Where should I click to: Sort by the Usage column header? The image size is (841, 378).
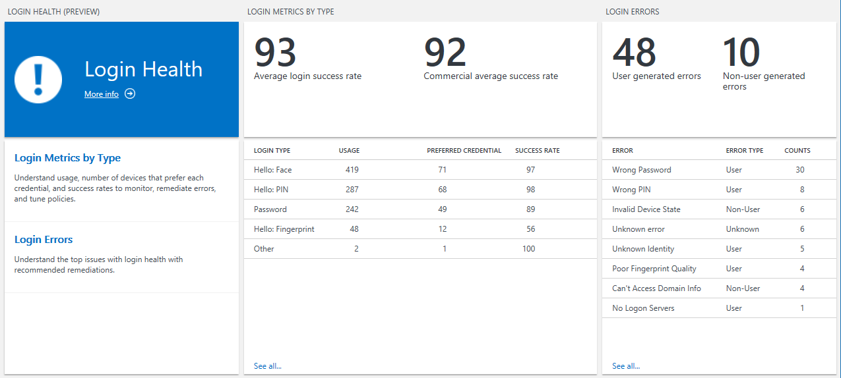click(x=349, y=151)
